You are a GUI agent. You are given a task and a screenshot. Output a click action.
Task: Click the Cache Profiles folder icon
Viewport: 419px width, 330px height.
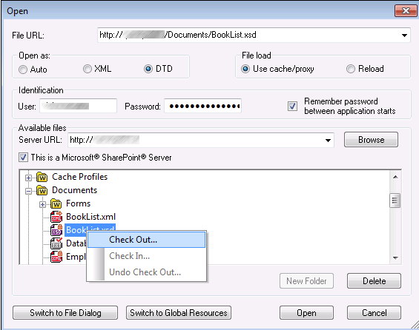(x=42, y=177)
